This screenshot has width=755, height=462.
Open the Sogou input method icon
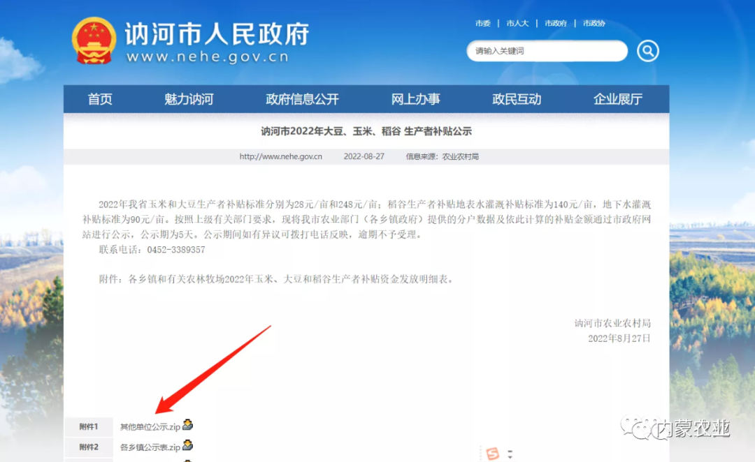point(492,454)
